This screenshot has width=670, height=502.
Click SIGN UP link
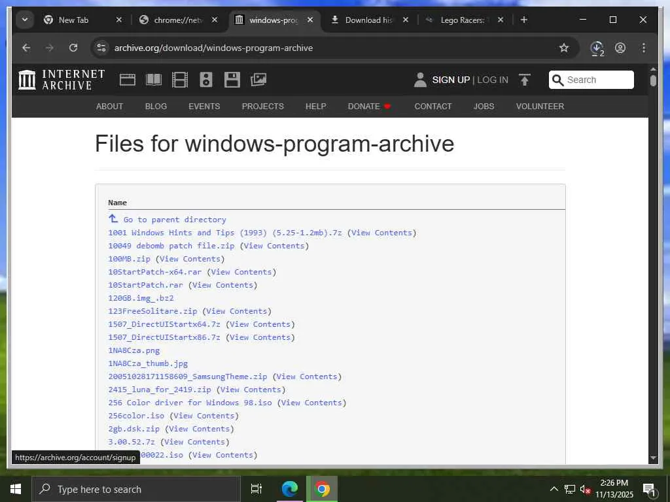[451, 80]
